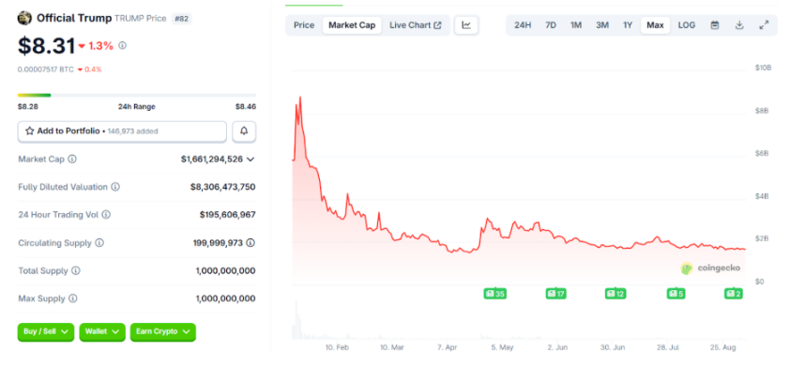
Task: Expand chart to fullscreen
Action: pyautogui.click(x=764, y=25)
